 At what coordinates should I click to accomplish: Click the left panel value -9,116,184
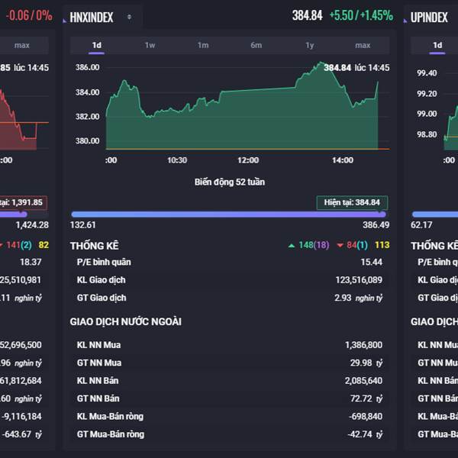(x=22, y=416)
